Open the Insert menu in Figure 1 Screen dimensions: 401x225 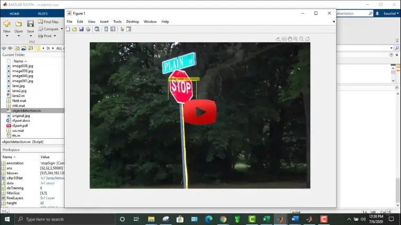(x=104, y=22)
